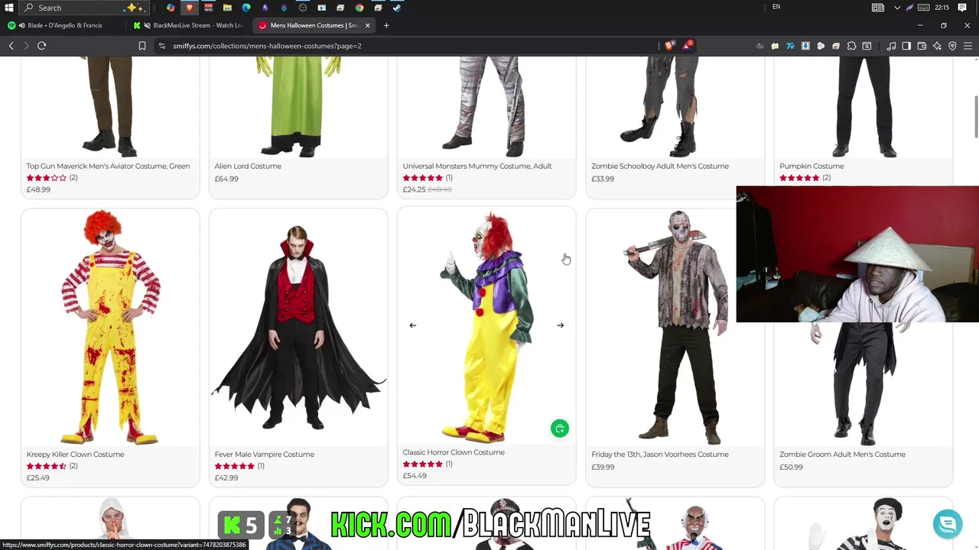Viewport: 979px width, 550px height.
Task: Open Brave Wallet icon
Action: (x=922, y=46)
